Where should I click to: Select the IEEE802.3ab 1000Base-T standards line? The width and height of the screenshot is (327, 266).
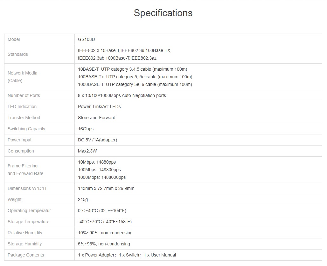(117, 58)
